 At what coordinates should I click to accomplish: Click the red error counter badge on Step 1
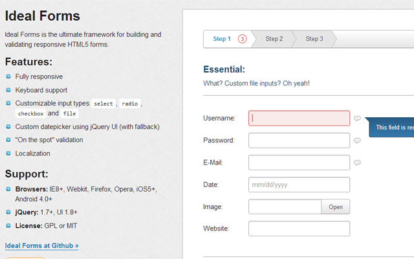(243, 39)
